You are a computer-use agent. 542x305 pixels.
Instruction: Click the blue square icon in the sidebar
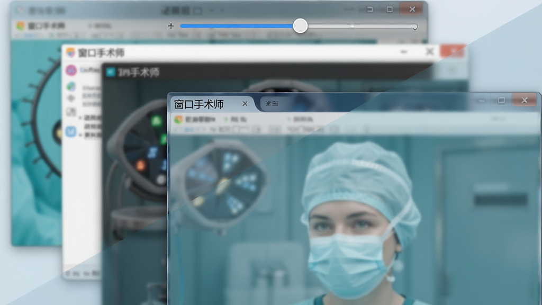(x=71, y=131)
